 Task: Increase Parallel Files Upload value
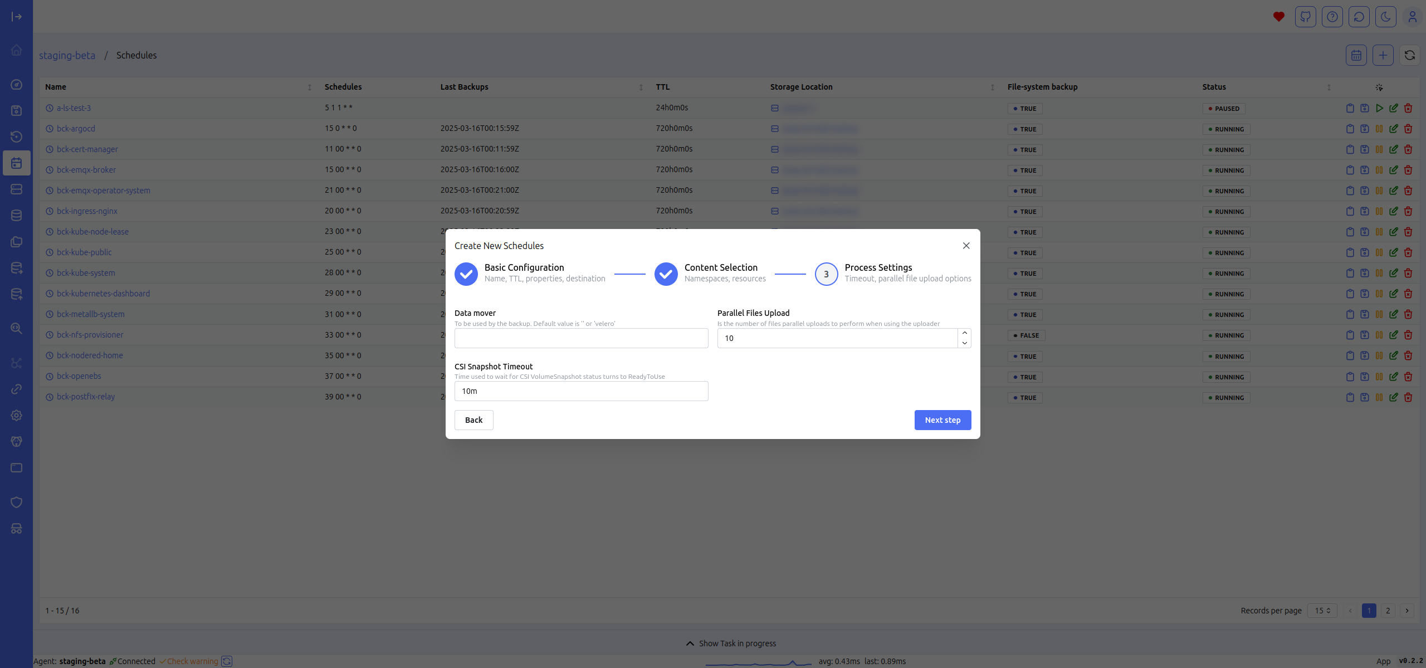pos(965,333)
